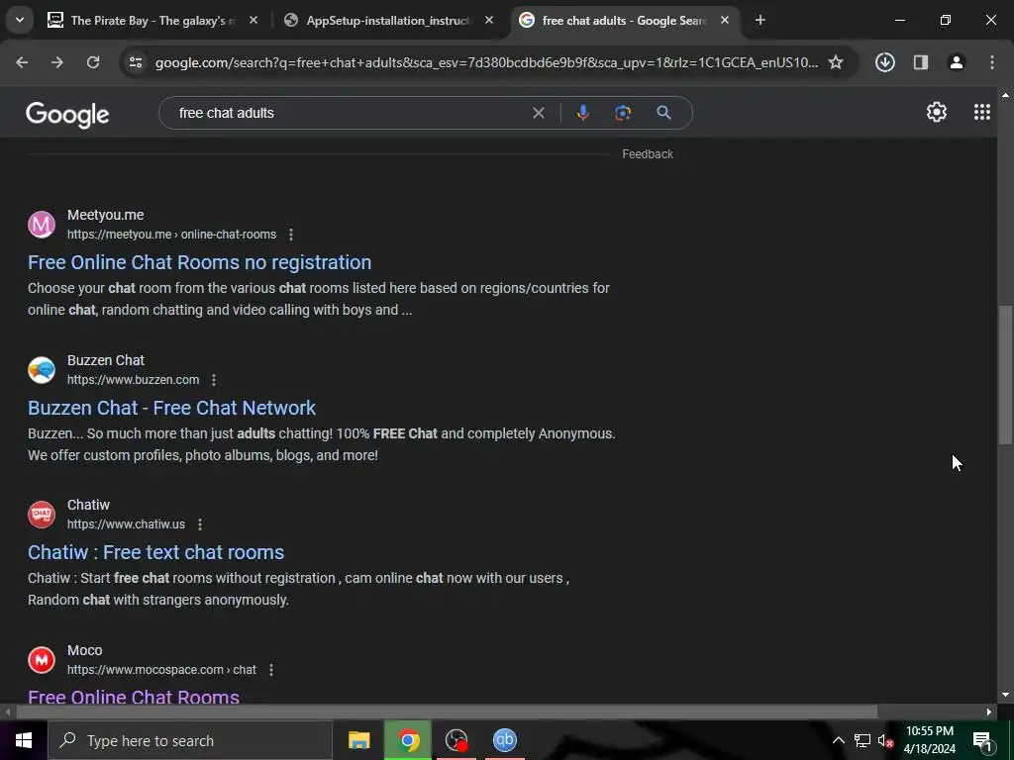The image size is (1014, 760).
Task: Submit search with magnifier icon
Action: [x=663, y=113]
